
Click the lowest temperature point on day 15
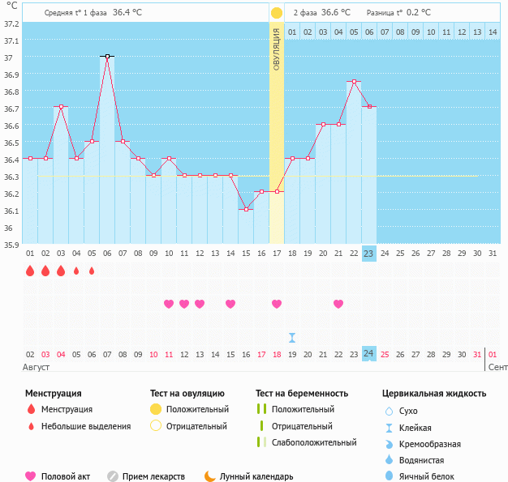[x=246, y=209]
